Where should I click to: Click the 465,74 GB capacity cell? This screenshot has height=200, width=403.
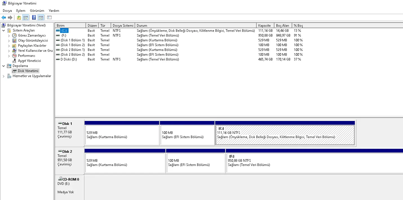pos(265,59)
